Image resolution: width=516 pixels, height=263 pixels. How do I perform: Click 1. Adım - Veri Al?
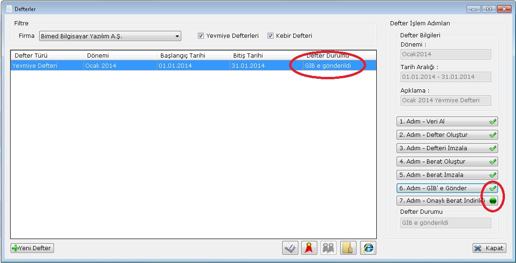447,121
